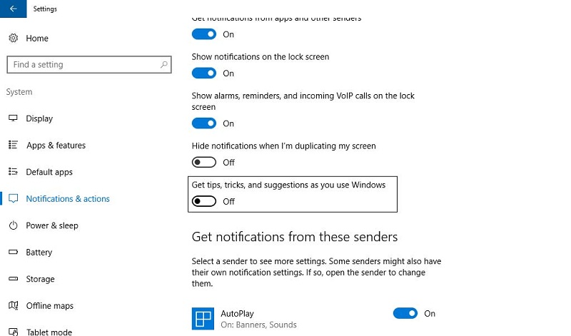Turn off AutoPlay notifications toggle

click(405, 313)
